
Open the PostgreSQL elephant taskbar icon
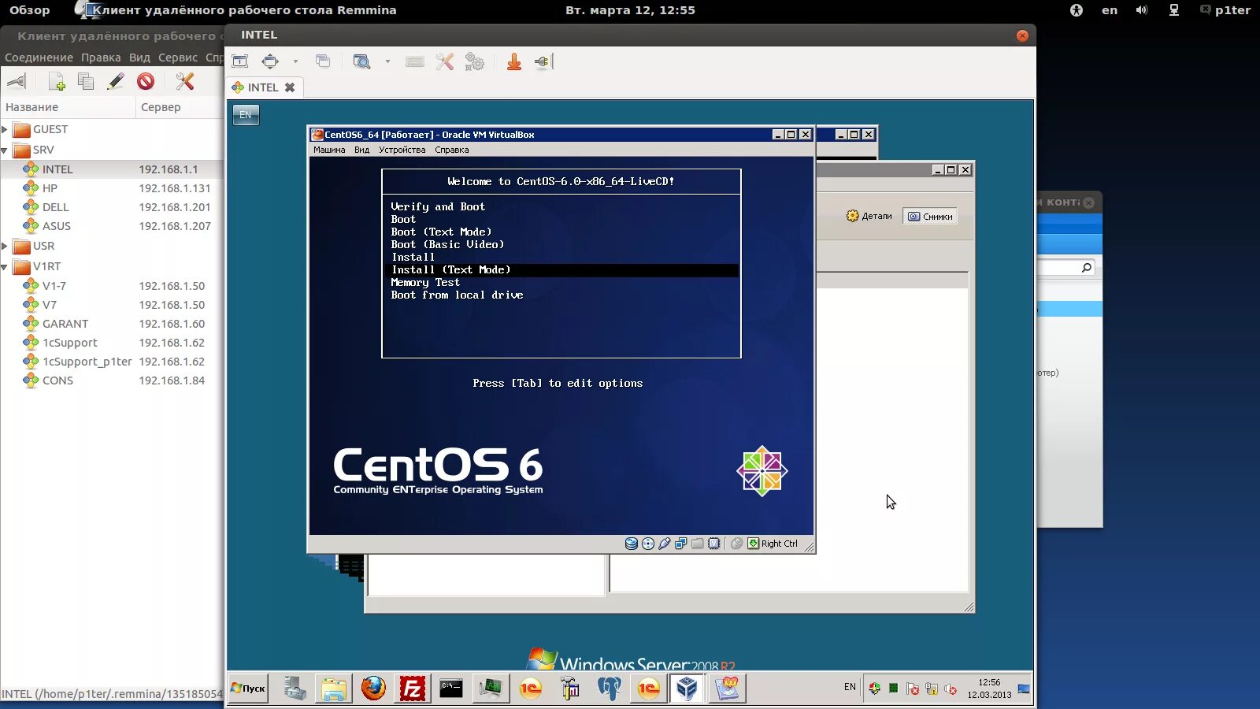pos(609,689)
